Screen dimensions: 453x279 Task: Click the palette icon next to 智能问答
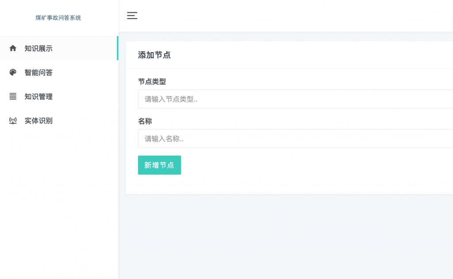(x=12, y=73)
